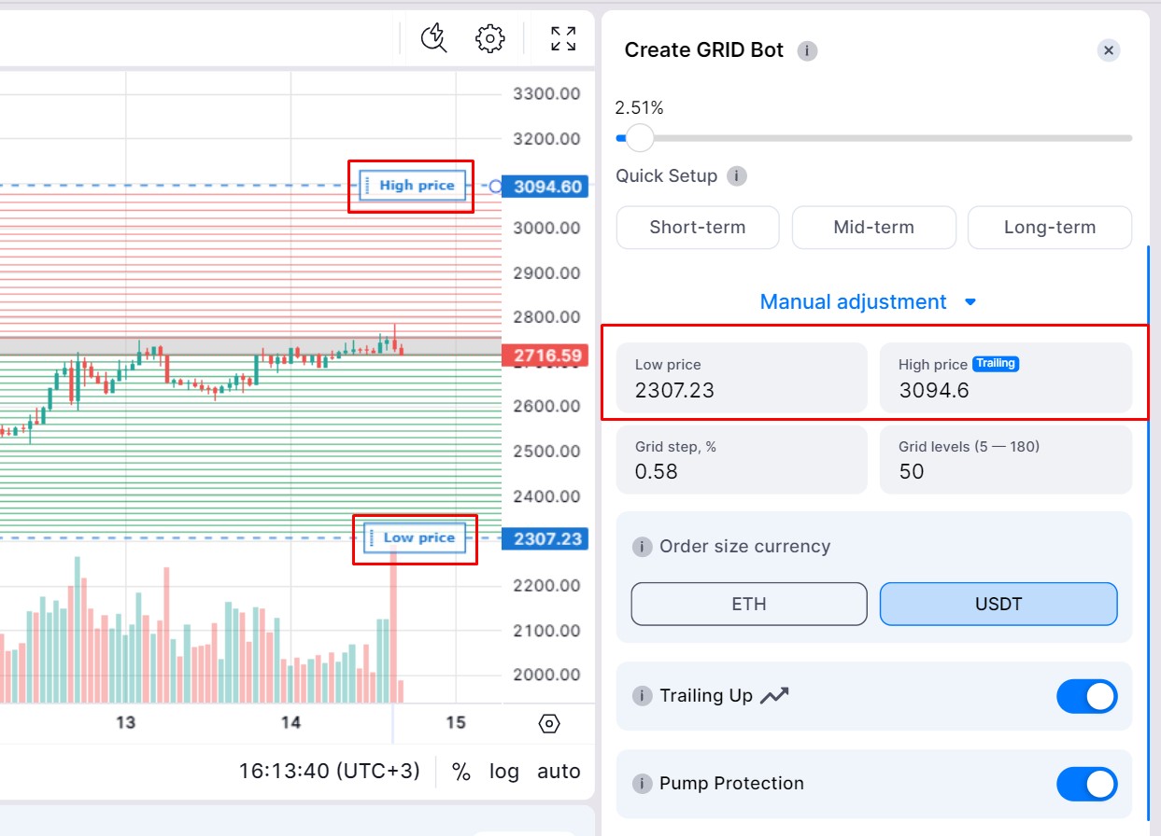The width and height of the screenshot is (1161, 836).
Task: Open chart settings gear icon
Action: (489, 38)
